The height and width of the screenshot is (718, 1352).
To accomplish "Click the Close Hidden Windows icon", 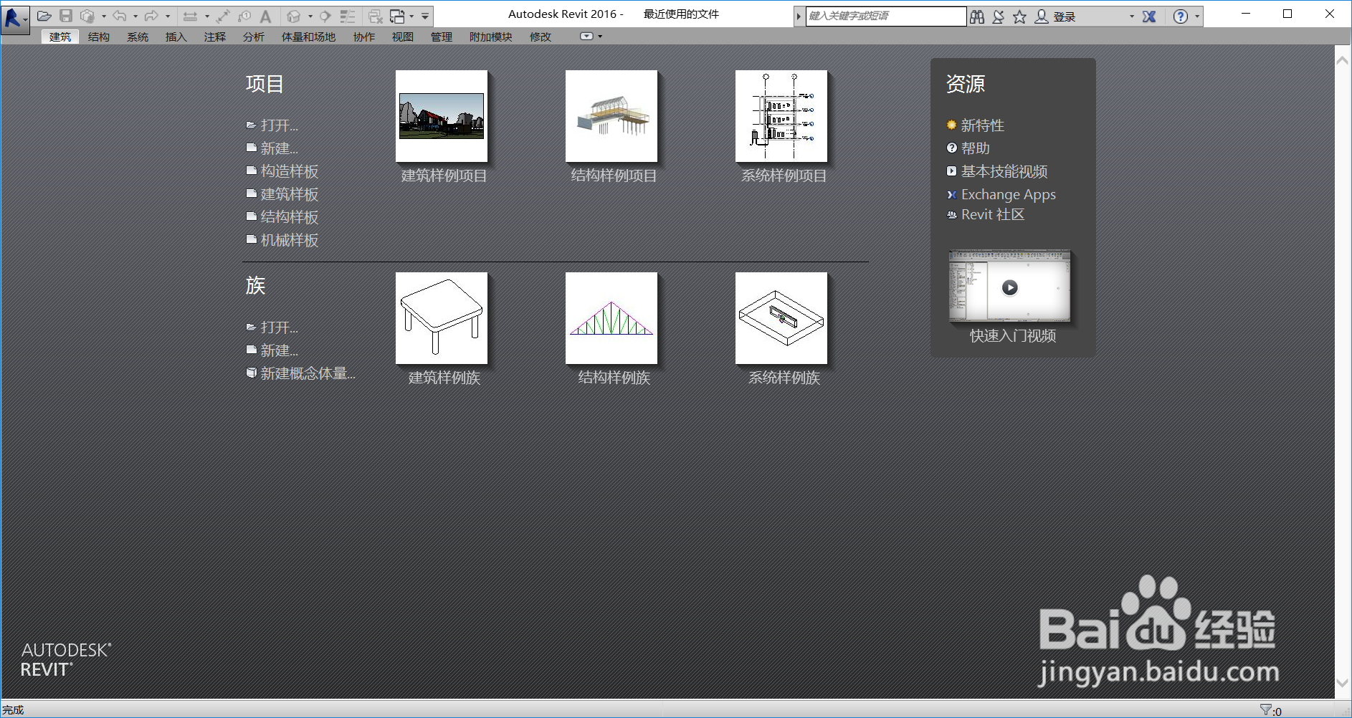I will coord(376,16).
